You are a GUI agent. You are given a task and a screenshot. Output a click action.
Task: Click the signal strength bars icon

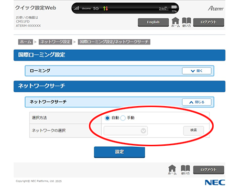[76, 8]
